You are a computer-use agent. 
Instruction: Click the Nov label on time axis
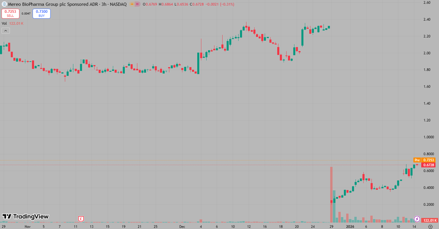click(x=27, y=226)
